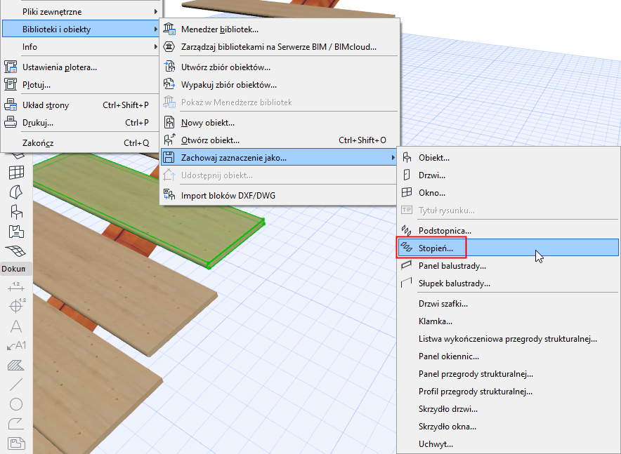Viewport: 621px width, 454px height.
Task: Save selection as Stopień
Action: point(508,248)
